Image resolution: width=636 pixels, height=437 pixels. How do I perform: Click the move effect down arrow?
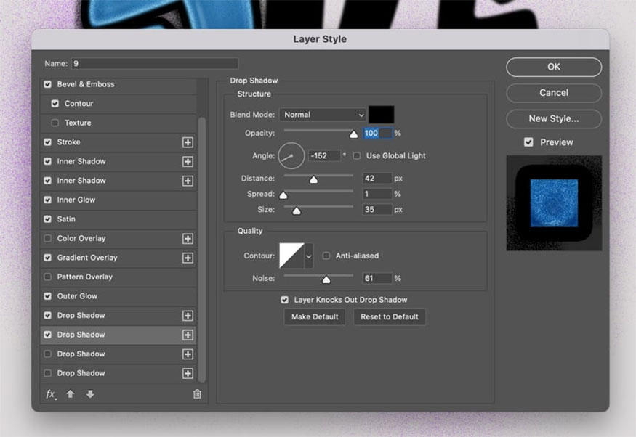[90, 394]
